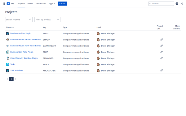This screenshot has width=186, height=116.
Task: Open the Apps dropdown menu
Action: tap(52, 4)
